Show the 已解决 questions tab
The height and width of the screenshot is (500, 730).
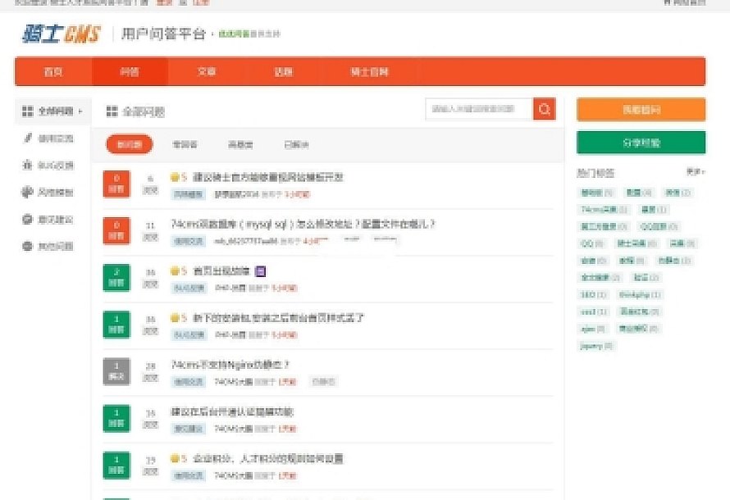[296, 145]
